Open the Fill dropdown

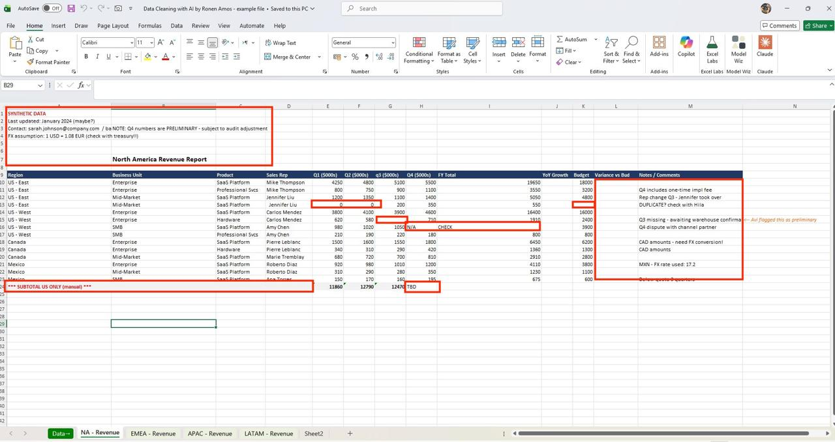[566, 51]
